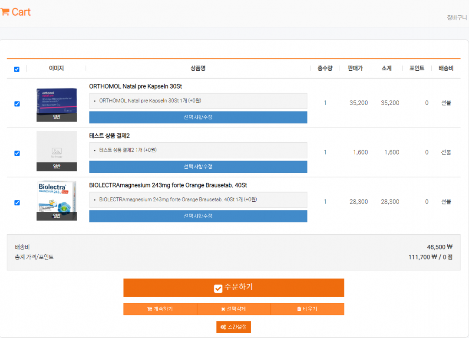
Task: Click the 장바구니 breadcrumb text
Action: click(x=457, y=18)
